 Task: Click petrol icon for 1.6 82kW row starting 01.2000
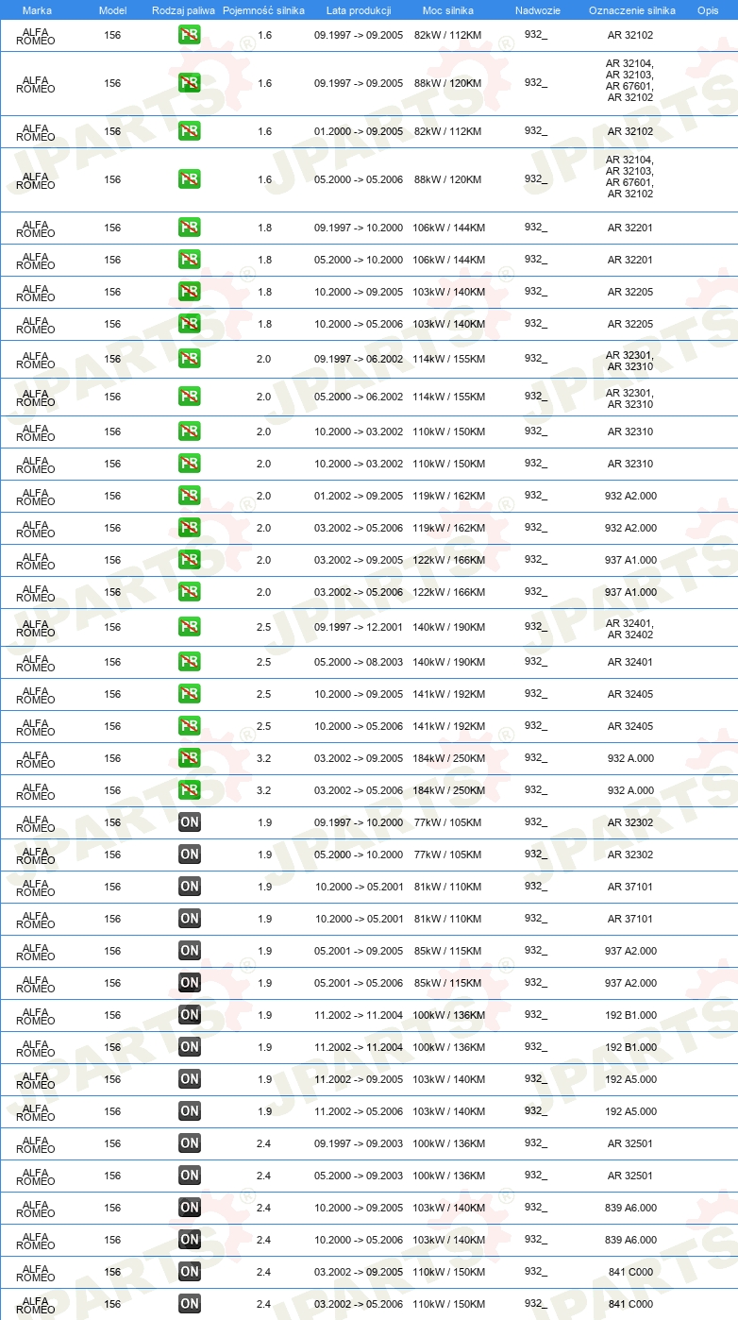[x=189, y=131]
